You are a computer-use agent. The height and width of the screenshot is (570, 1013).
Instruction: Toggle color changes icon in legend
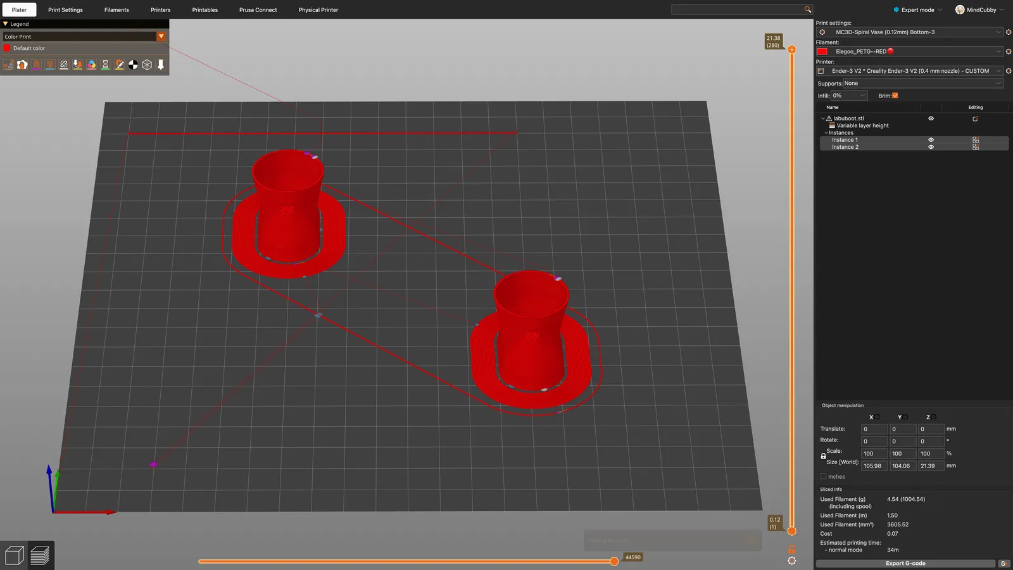click(92, 65)
